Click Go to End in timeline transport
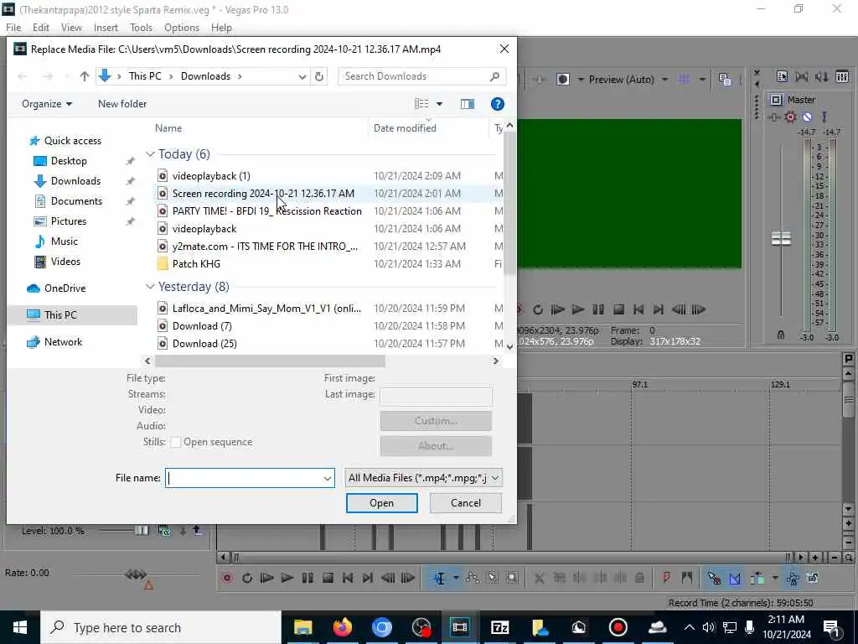The height and width of the screenshot is (644, 858). click(368, 578)
